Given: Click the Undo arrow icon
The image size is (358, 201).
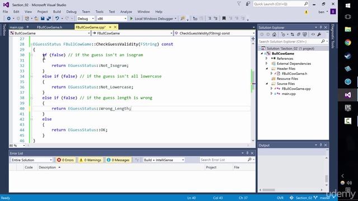Looking at the screenshot, I should pos(57,18).
